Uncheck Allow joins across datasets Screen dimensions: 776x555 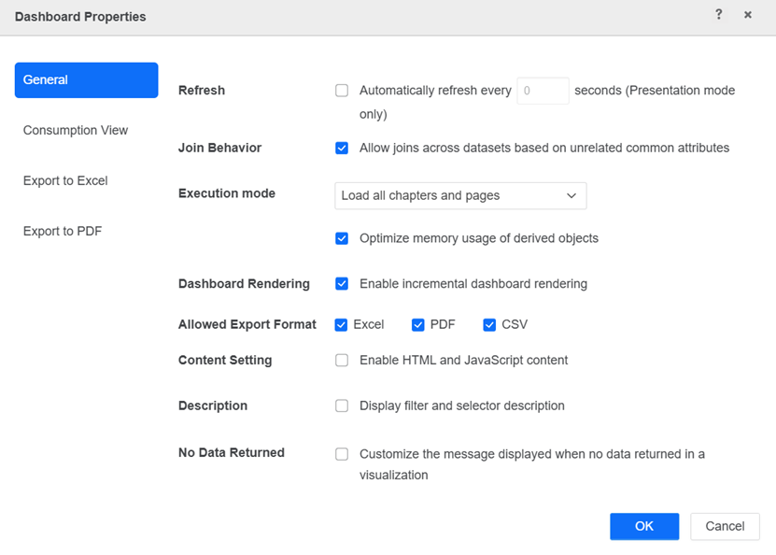point(342,148)
